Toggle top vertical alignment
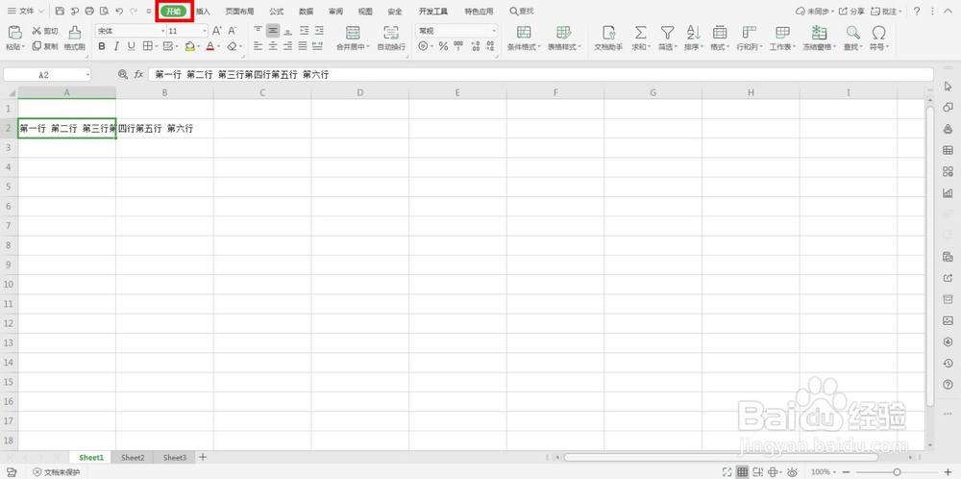961x479 pixels. [x=258, y=31]
